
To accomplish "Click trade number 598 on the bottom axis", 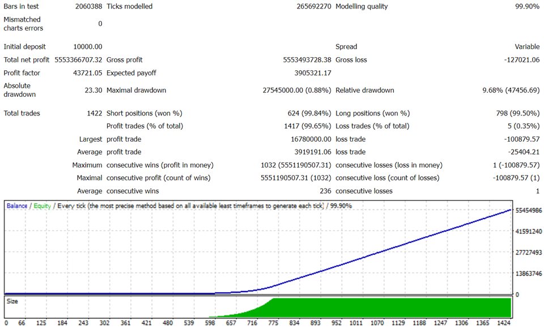I will click(210, 323).
